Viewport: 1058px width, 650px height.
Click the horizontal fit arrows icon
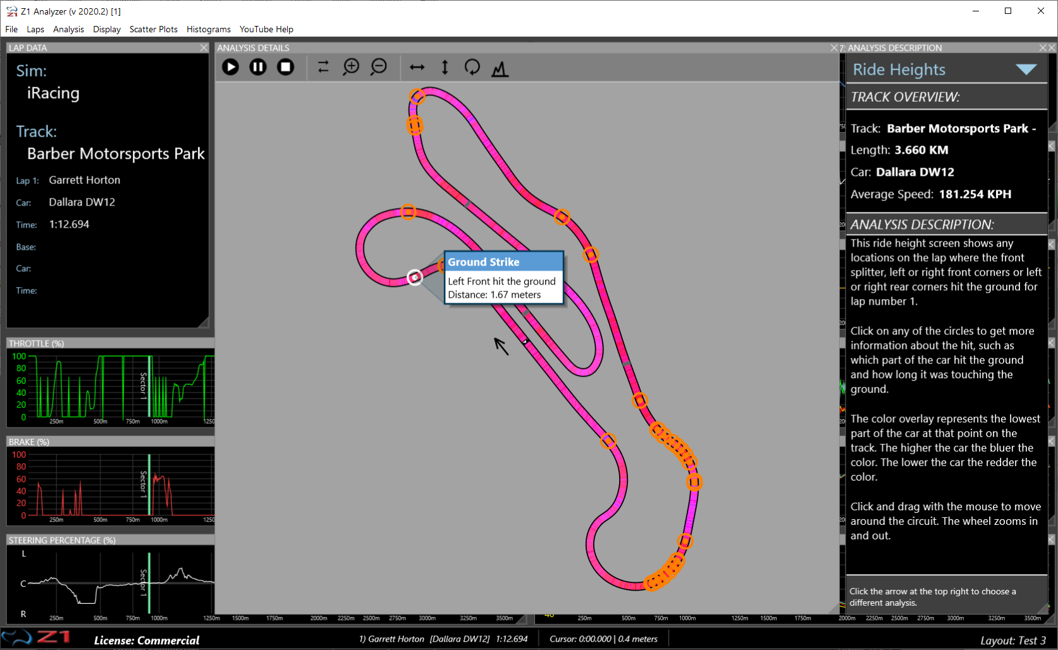[x=417, y=67]
